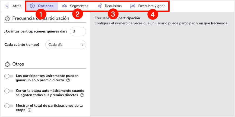This screenshot has height=117, width=235.
Task: Switch to the Segmentos tab
Action: [x=79, y=6]
